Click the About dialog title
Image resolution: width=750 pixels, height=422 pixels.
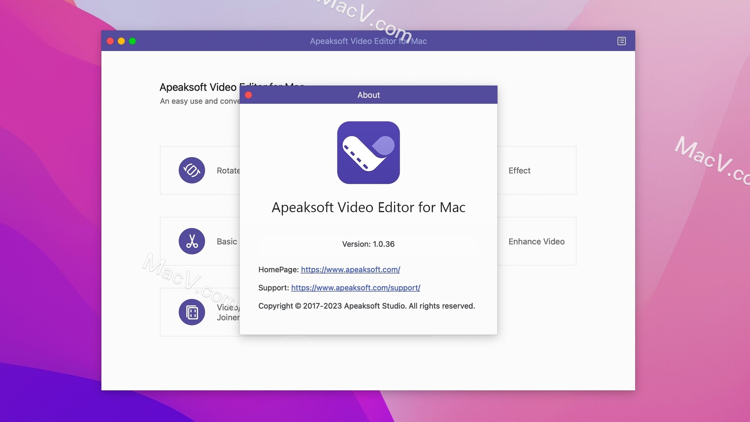[x=368, y=95]
